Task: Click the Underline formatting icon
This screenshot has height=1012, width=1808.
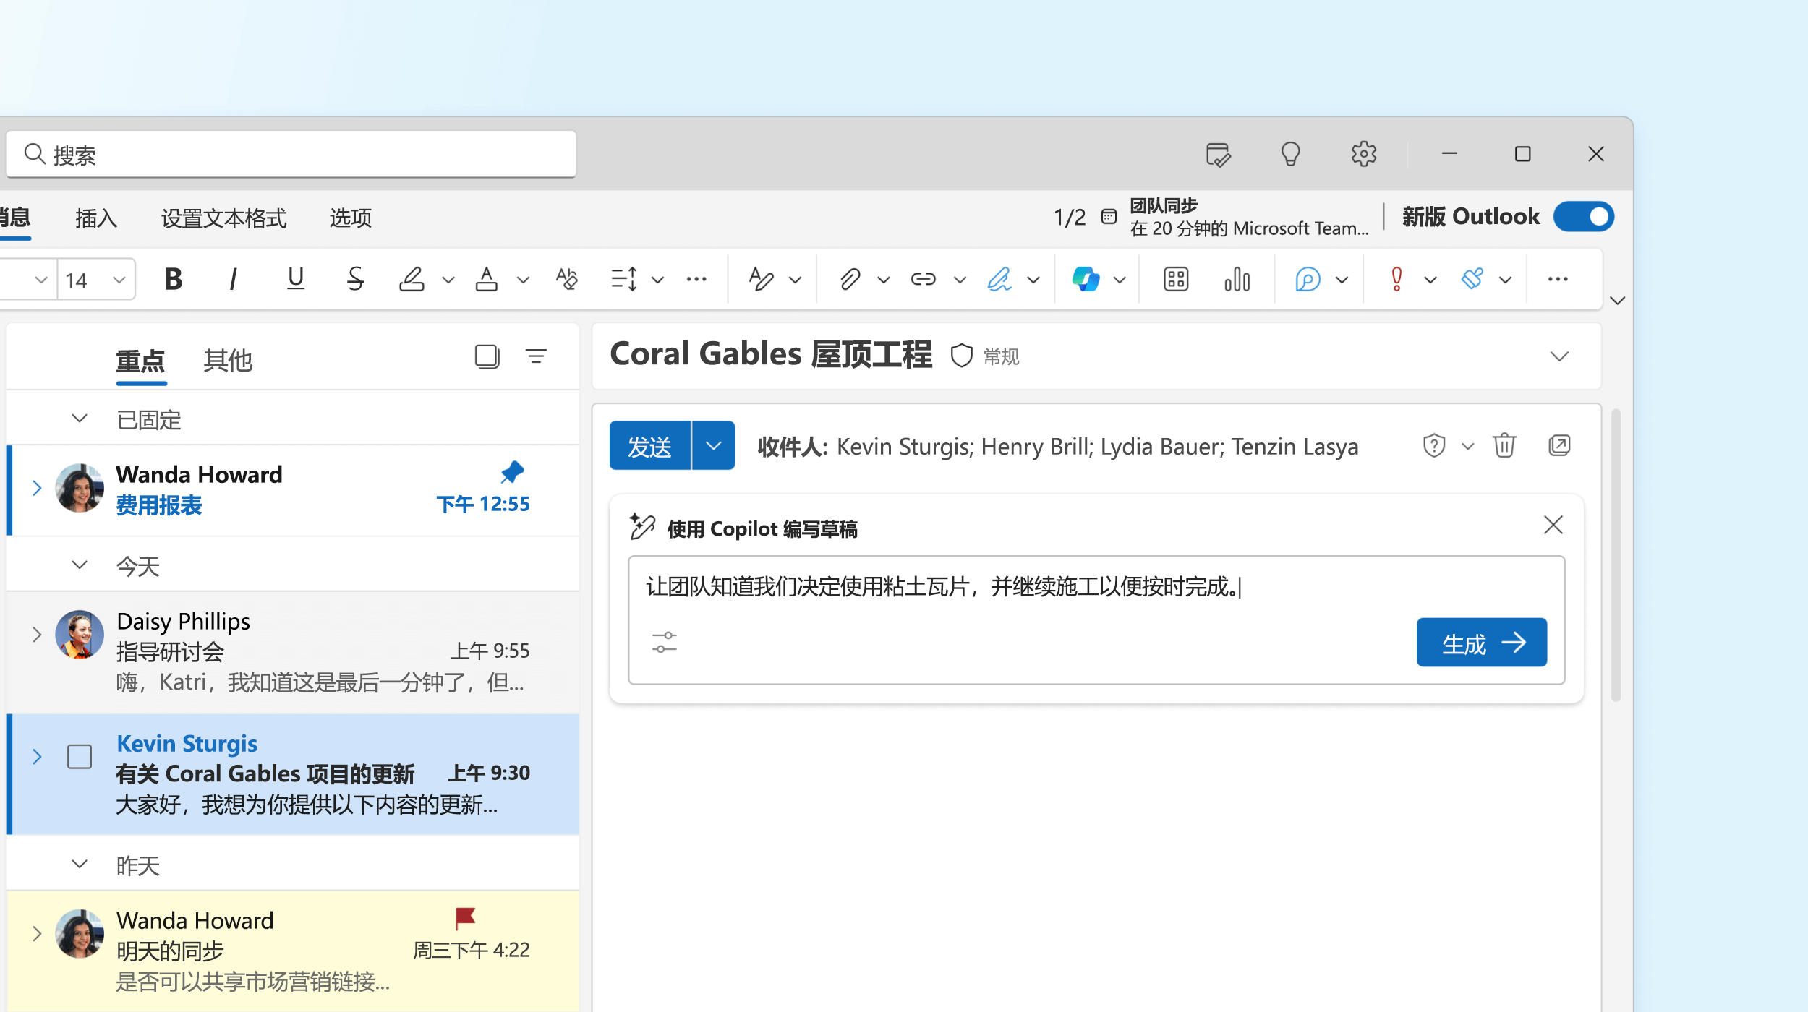Action: coord(294,277)
